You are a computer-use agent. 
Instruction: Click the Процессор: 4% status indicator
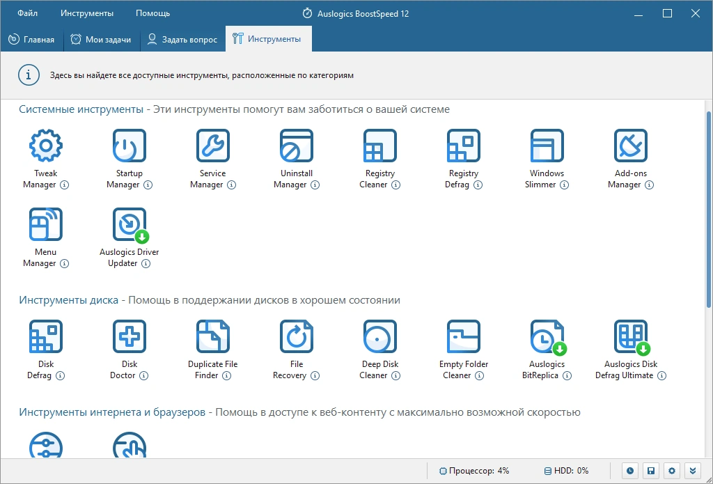pos(474,471)
